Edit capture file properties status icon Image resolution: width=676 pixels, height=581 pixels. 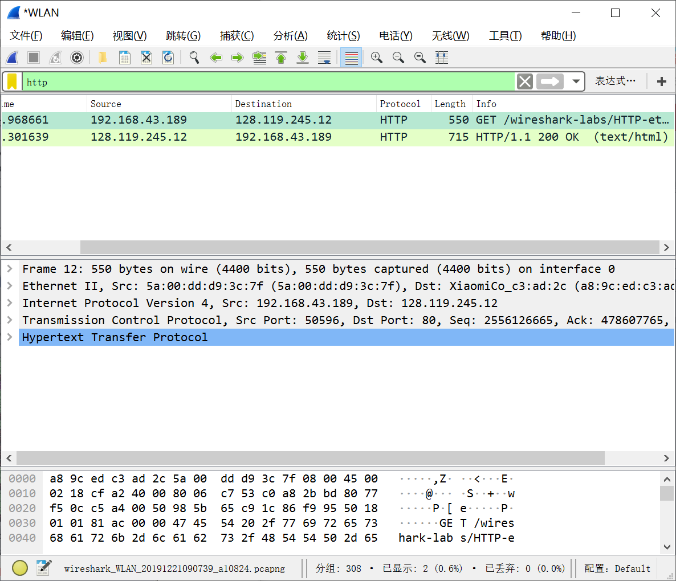[x=43, y=568]
